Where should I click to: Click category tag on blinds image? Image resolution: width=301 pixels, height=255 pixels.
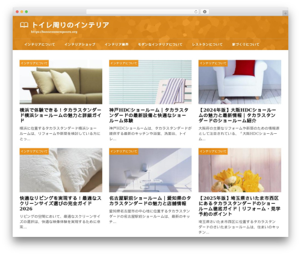[x=123, y=63]
